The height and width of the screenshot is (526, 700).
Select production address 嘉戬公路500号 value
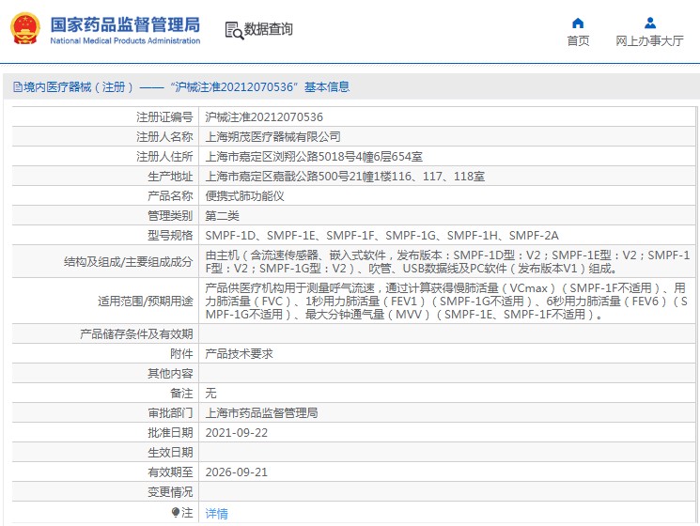pyautogui.click(x=345, y=177)
